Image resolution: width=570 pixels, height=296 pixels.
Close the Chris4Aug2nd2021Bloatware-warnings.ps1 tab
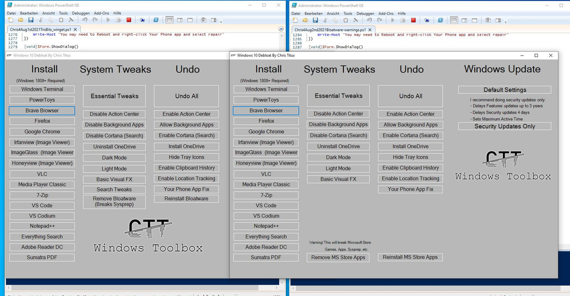tap(370, 29)
